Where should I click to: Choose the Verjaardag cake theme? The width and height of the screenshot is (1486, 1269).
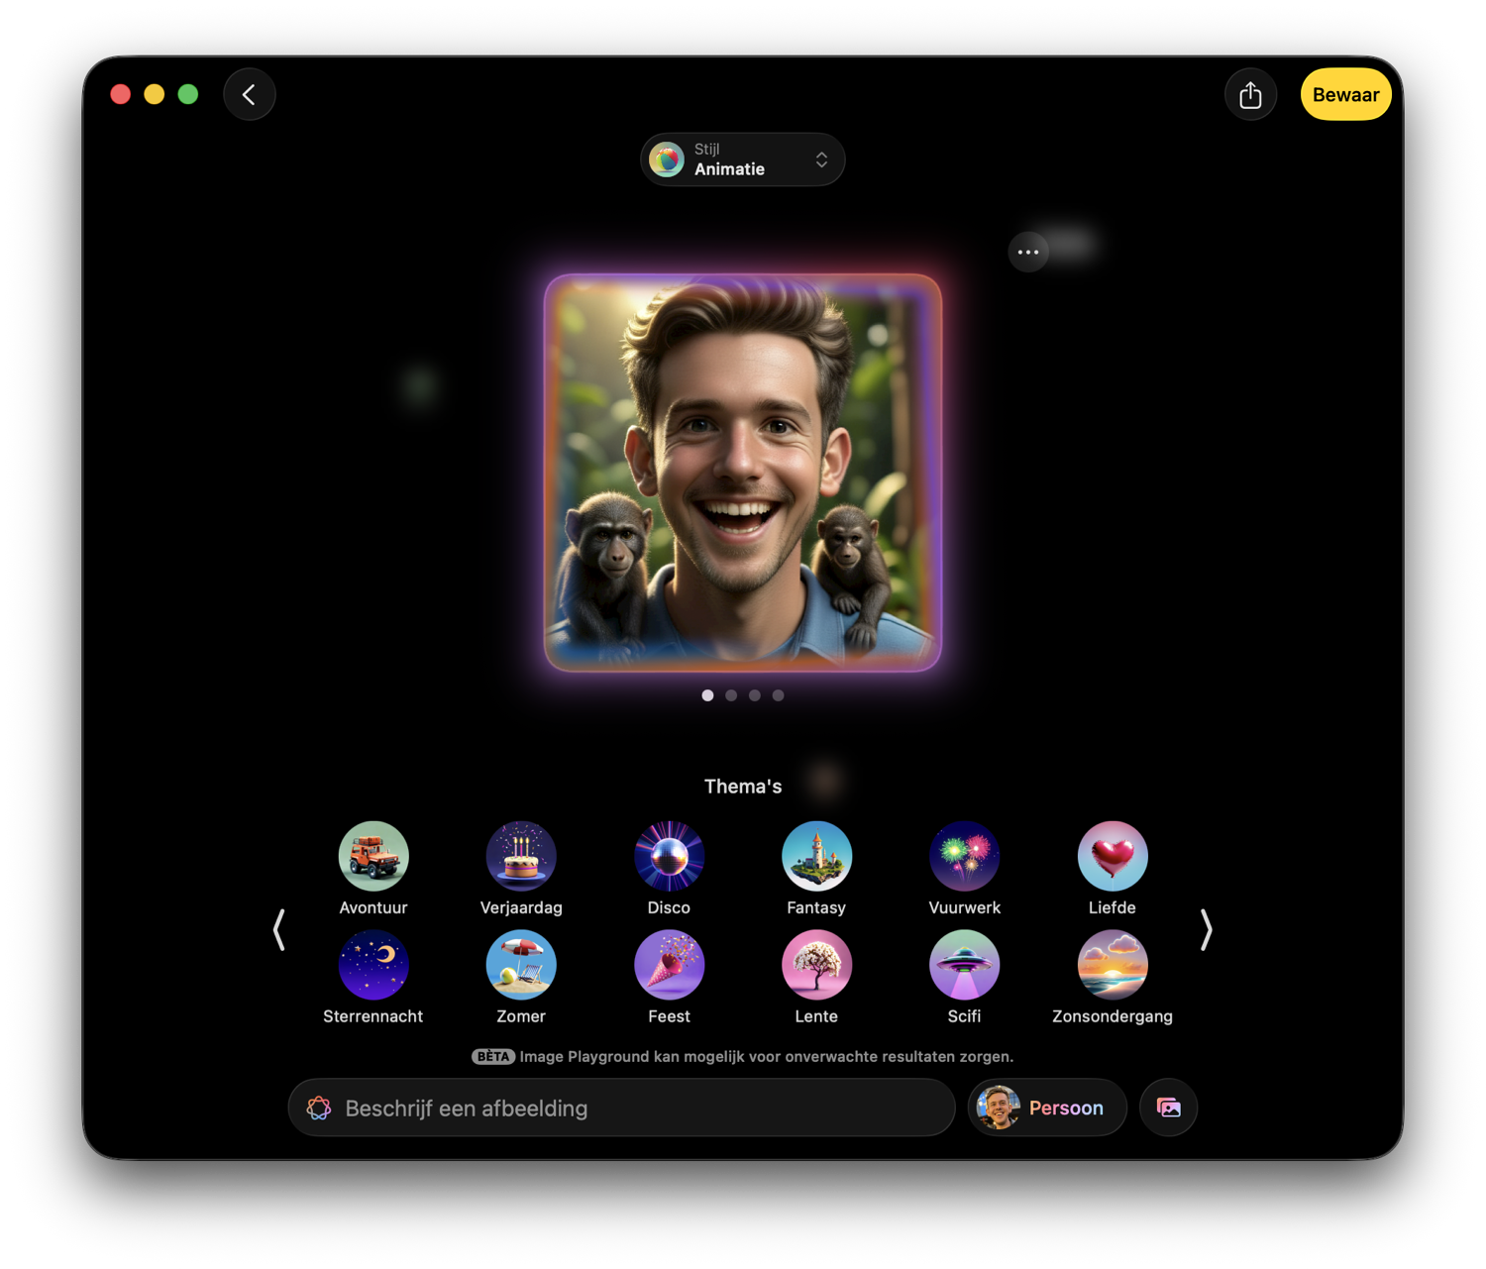point(521,856)
